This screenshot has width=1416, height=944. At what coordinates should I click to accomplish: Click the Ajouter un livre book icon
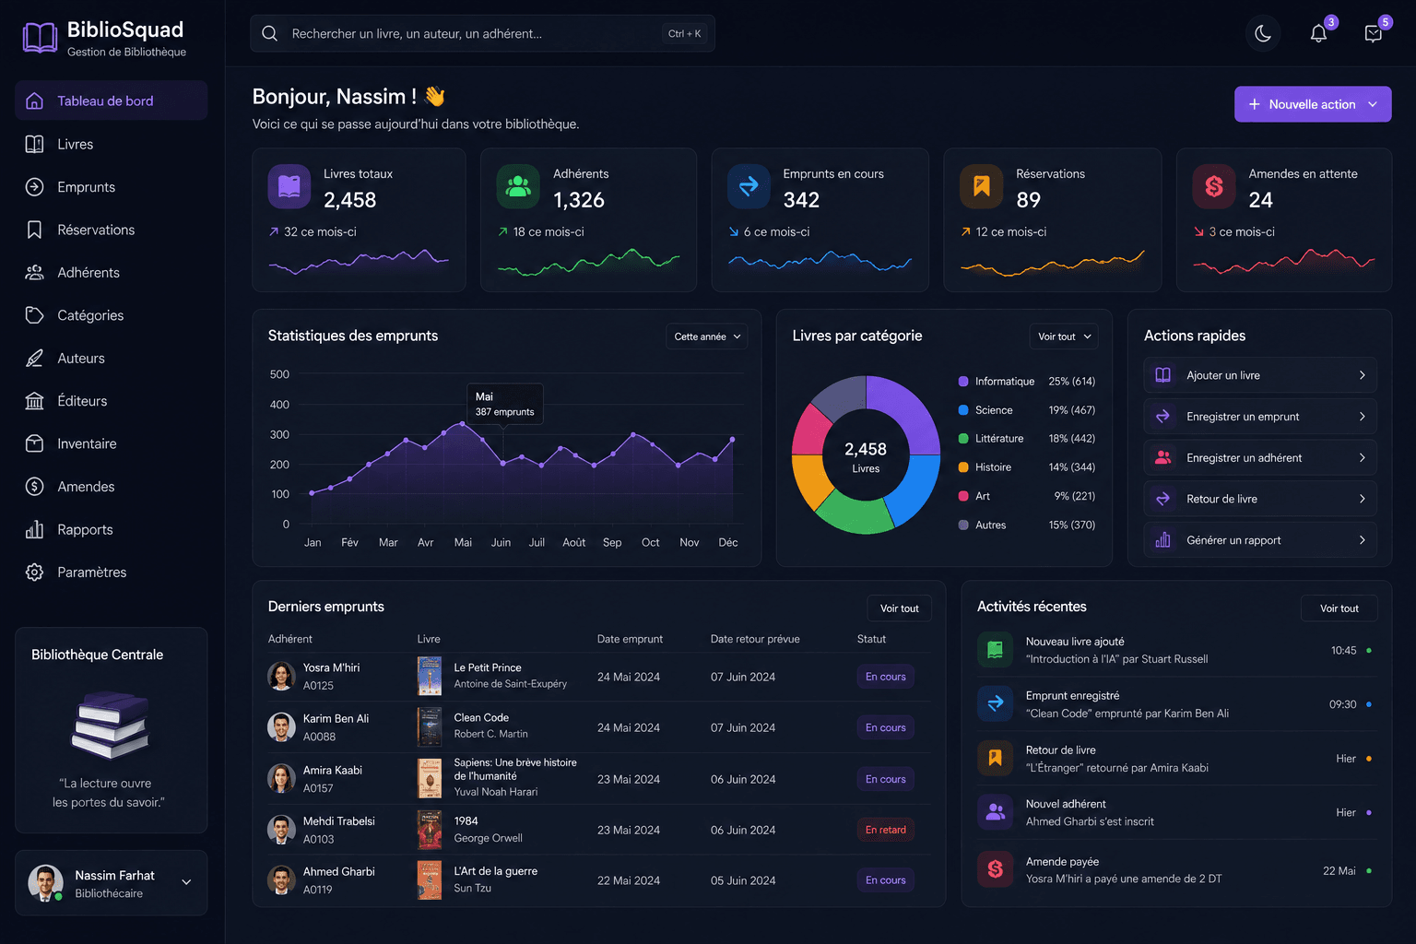(x=1163, y=375)
